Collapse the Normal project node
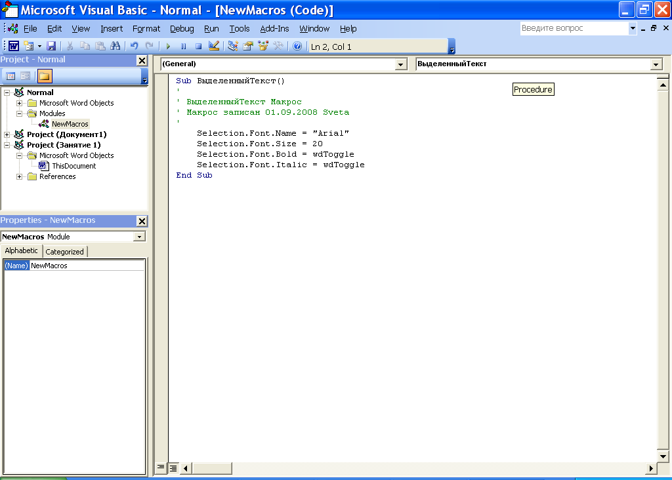The image size is (672, 480). 7,92
